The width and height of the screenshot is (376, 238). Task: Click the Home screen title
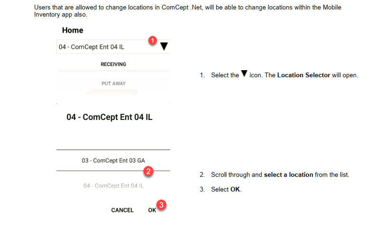click(73, 30)
